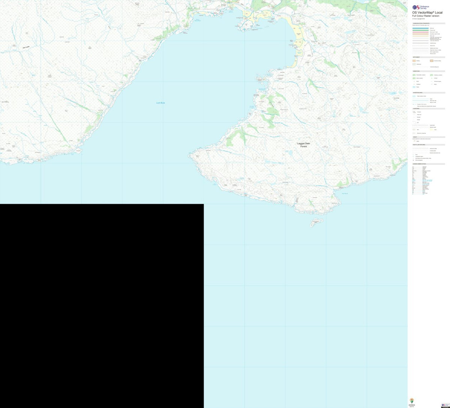Click the green primary road legend line
Image resolution: width=450 pixels, height=408 pixels.
421,30
